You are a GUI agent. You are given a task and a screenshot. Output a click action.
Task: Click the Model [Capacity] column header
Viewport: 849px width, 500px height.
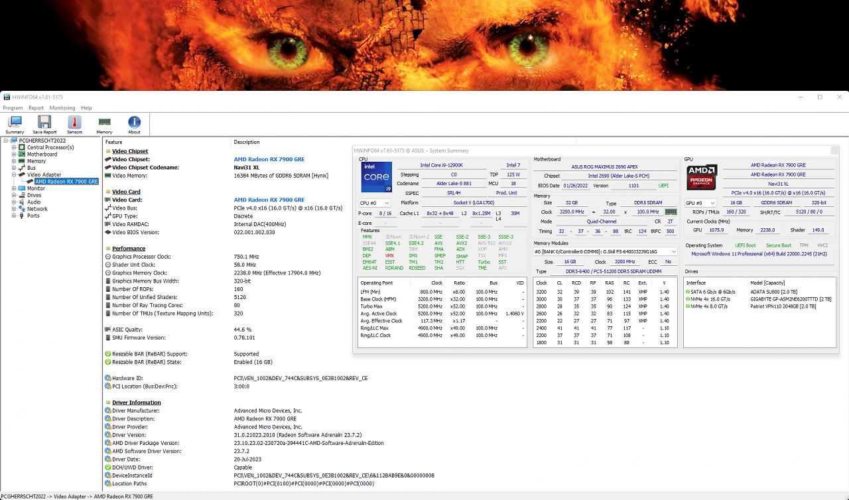click(x=768, y=282)
